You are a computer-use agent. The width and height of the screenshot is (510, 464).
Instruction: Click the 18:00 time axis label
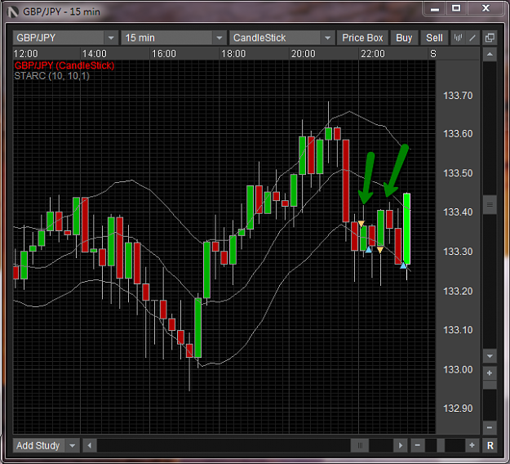[x=233, y=54]
